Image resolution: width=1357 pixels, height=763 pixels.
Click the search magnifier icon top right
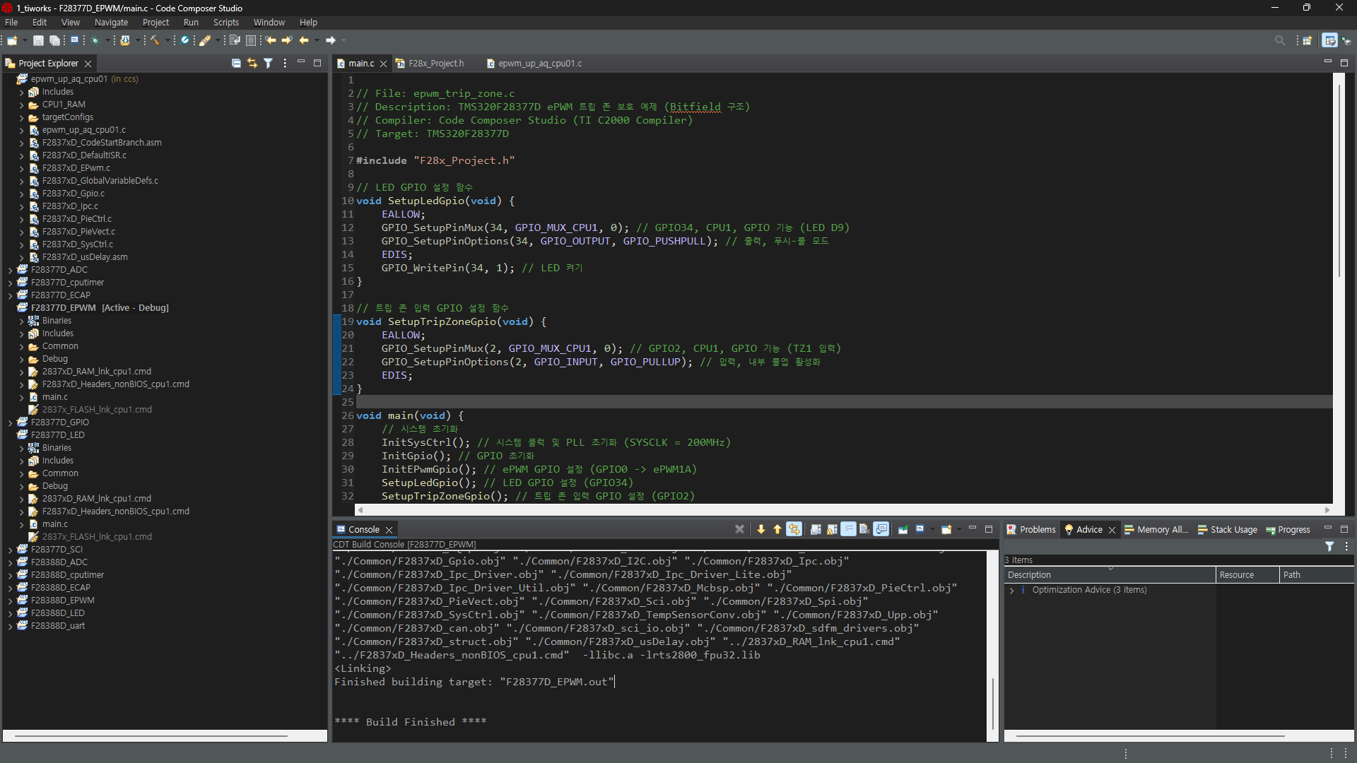pos(1279,40)
